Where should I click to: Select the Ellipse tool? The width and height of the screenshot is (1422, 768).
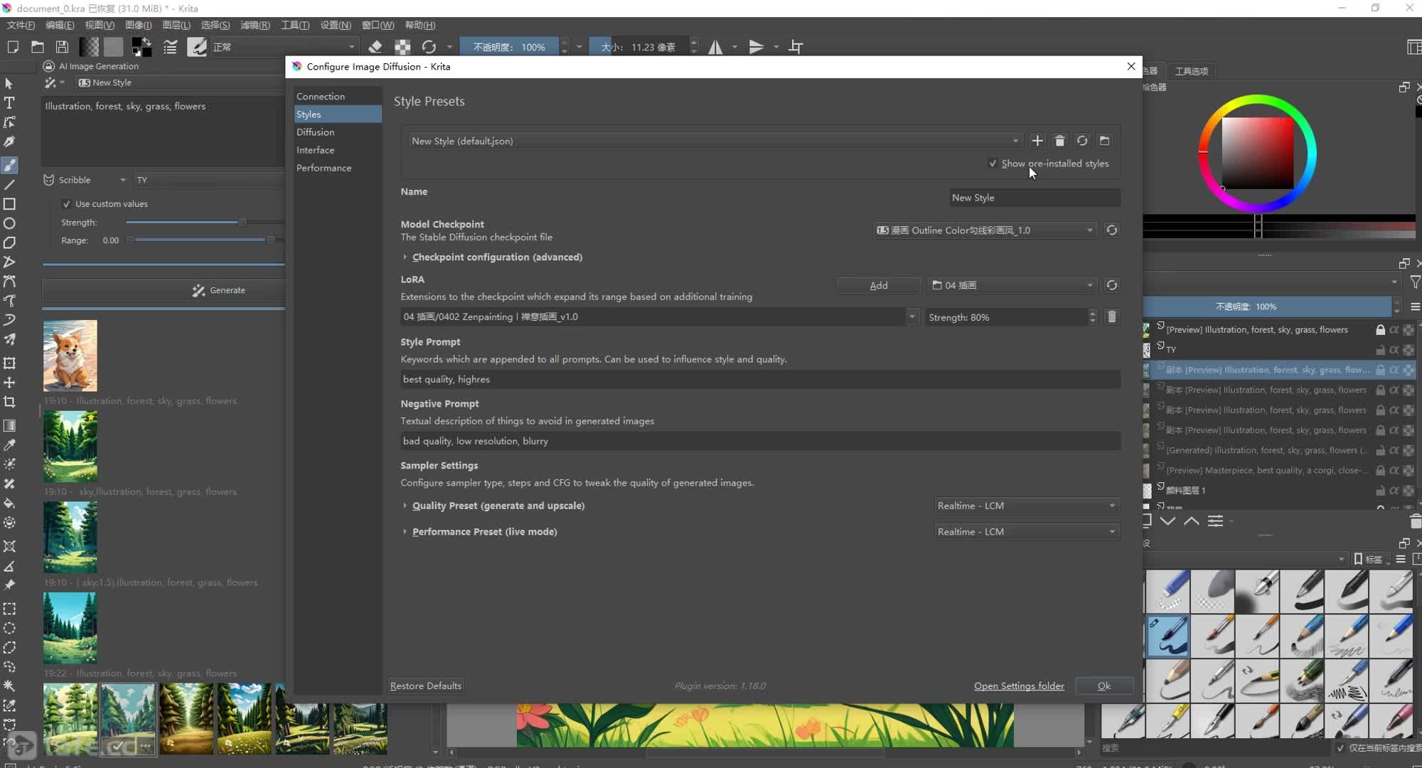pyautogui.click(x=9, y=223)
